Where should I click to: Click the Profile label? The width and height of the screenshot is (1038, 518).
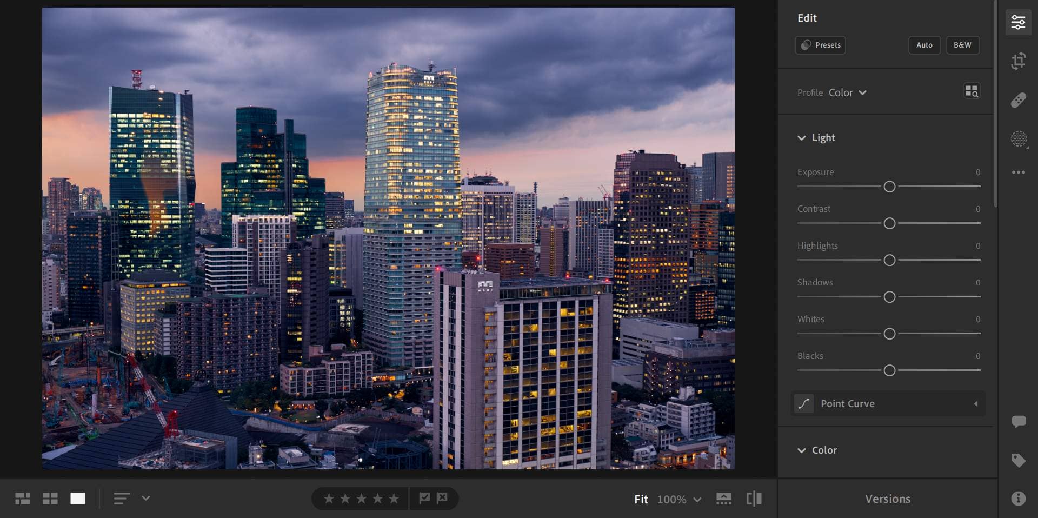pyautogui.click(x=810, y=92)
